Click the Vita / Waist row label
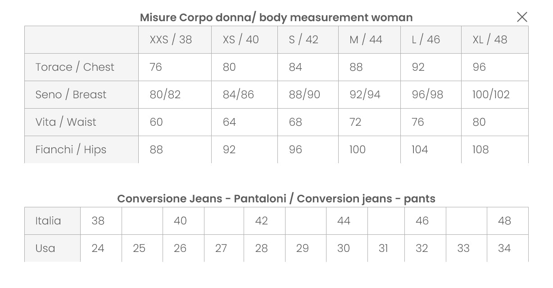 point(66,122)
